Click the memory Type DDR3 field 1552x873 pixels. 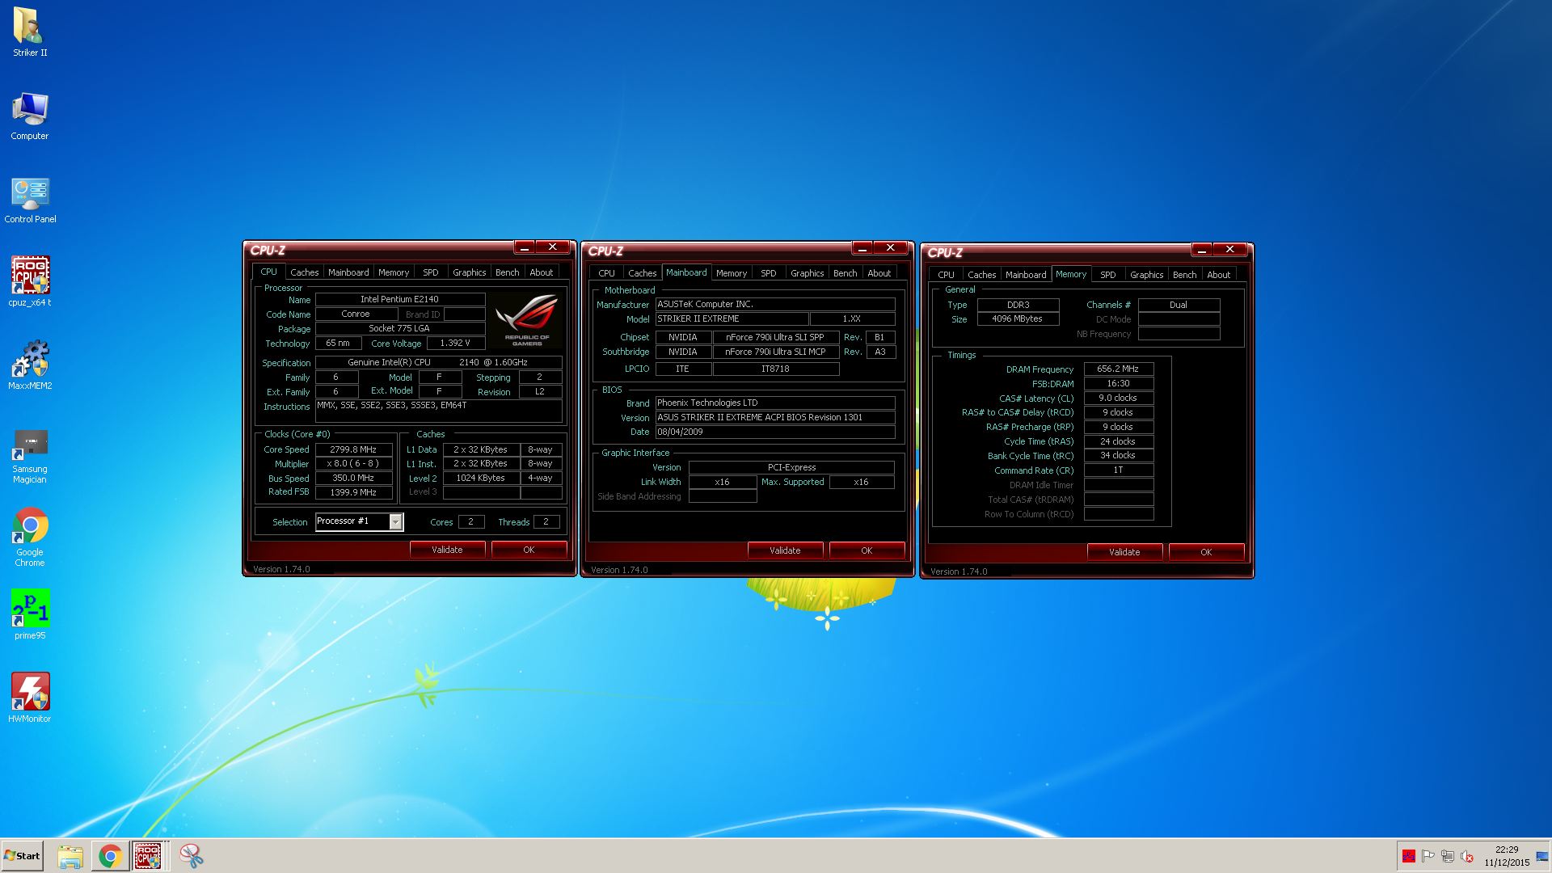[1018, 305]
